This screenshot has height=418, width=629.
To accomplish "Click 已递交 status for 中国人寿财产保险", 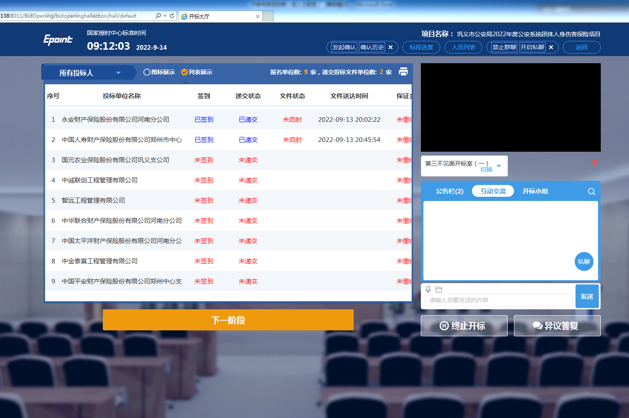I will coord(248,140).
